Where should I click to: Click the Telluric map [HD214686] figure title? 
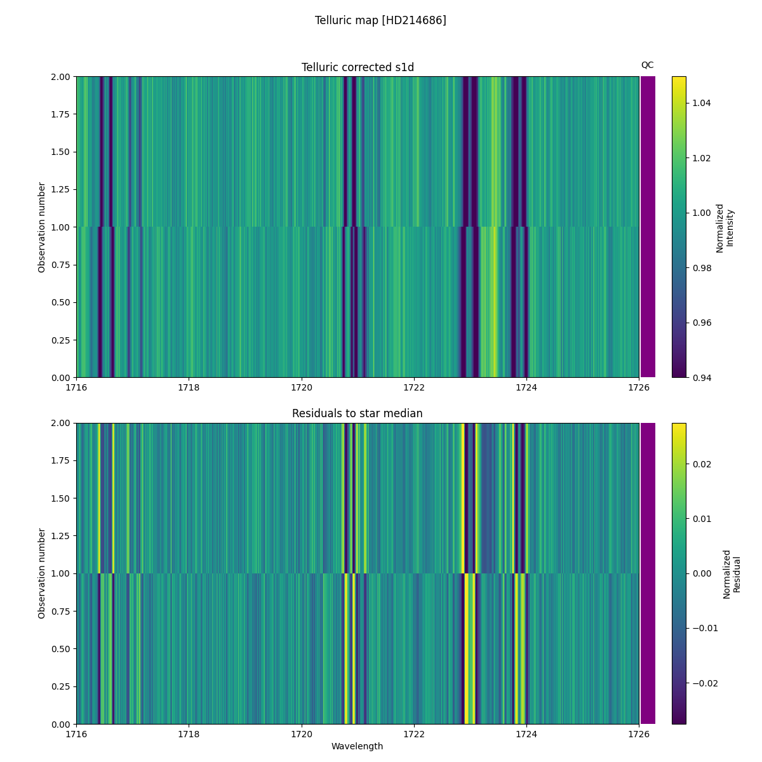381,20
